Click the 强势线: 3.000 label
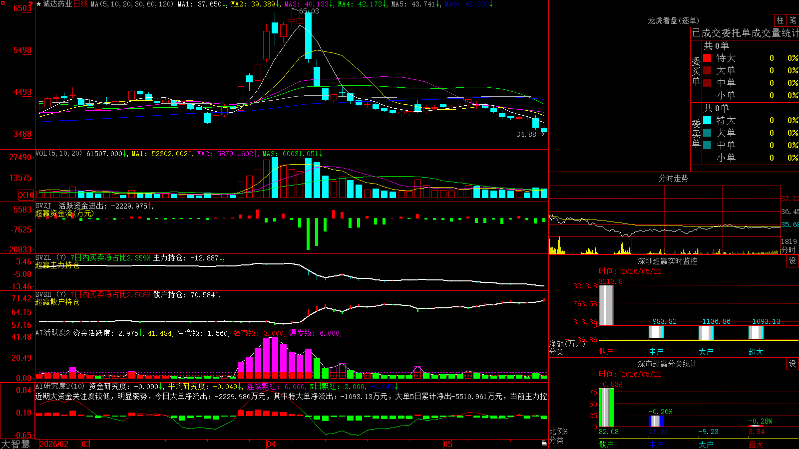 pyautogui.click(x=259, y=333)
